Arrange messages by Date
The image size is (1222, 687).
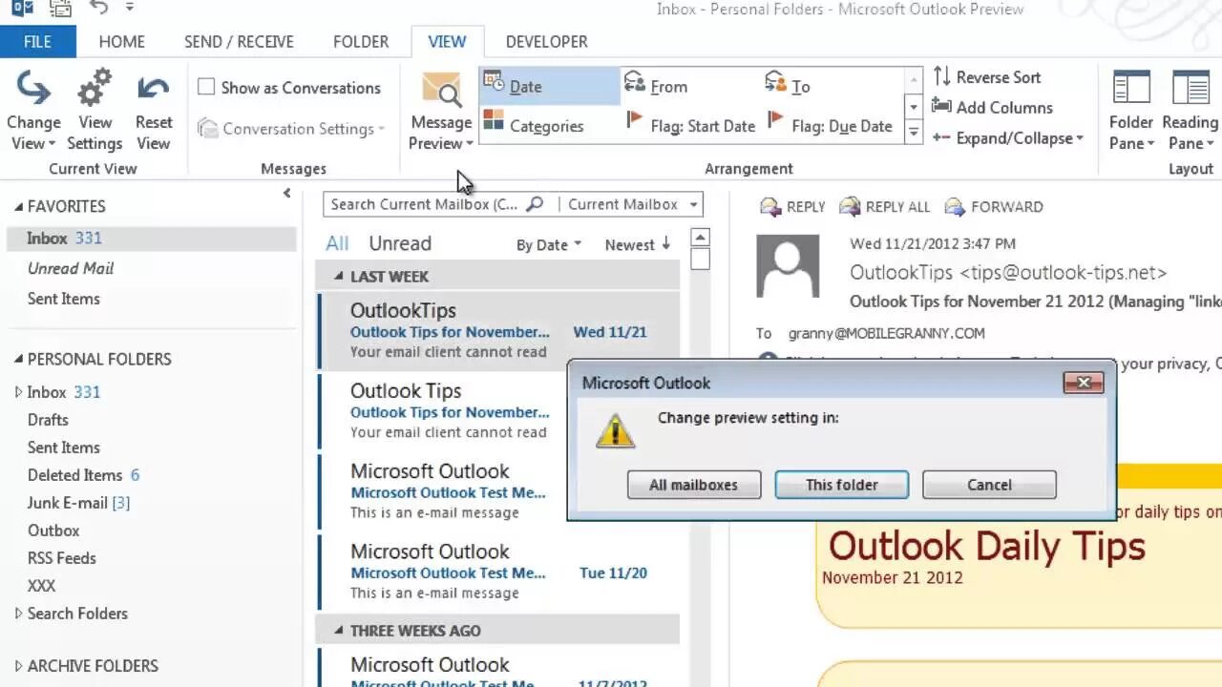550,86
